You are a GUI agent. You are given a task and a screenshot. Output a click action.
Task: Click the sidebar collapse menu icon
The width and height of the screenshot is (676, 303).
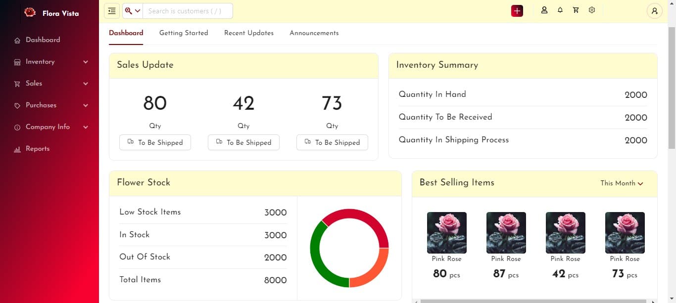[x=112, y=11]
